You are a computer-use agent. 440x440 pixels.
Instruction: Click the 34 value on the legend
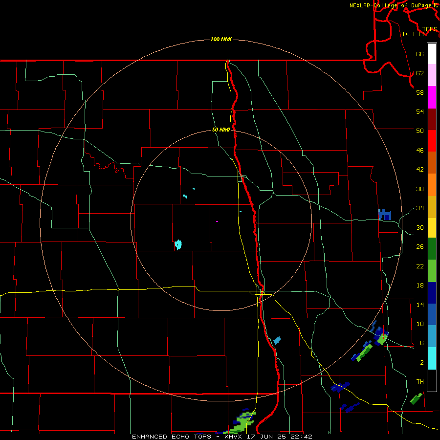[420, 208]
